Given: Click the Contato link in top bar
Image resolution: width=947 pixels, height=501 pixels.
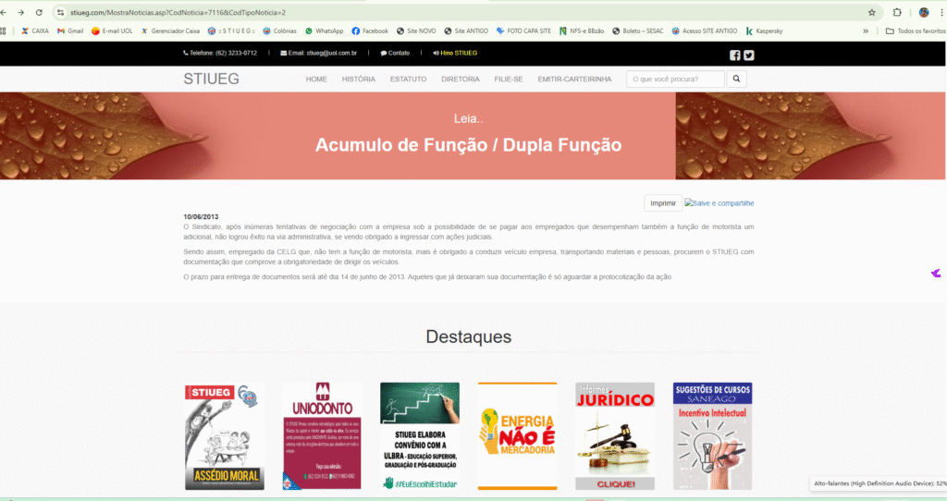Looking at the screenshot, I should coord(395,53).
